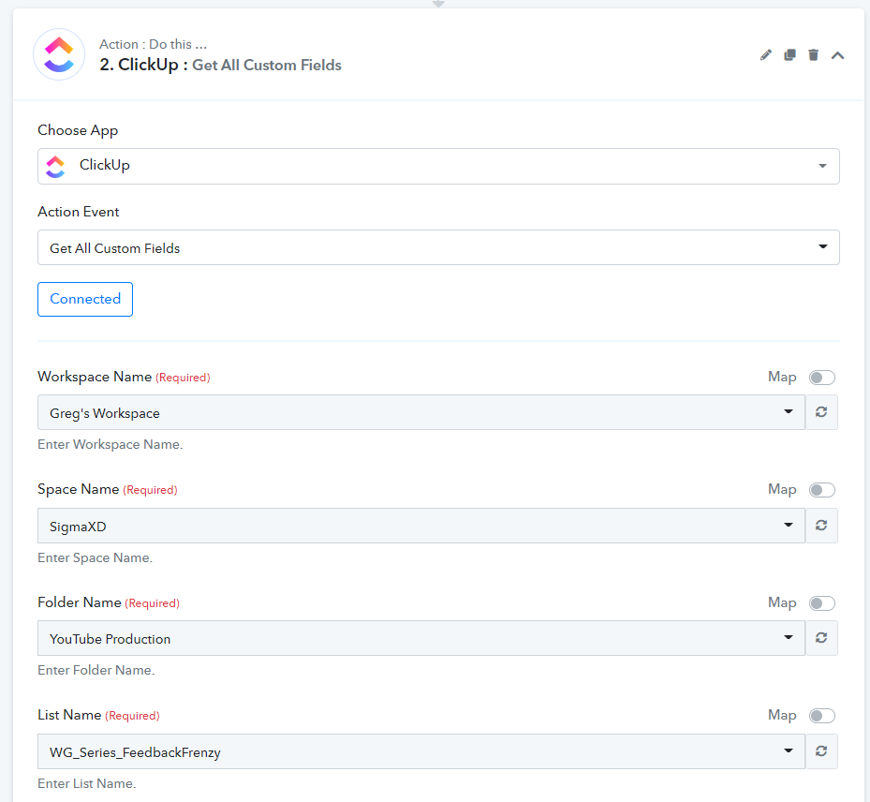Click the Workspace Name (Required) label
870x802 pixels.
pyautogui.click(x=124, y=377)
